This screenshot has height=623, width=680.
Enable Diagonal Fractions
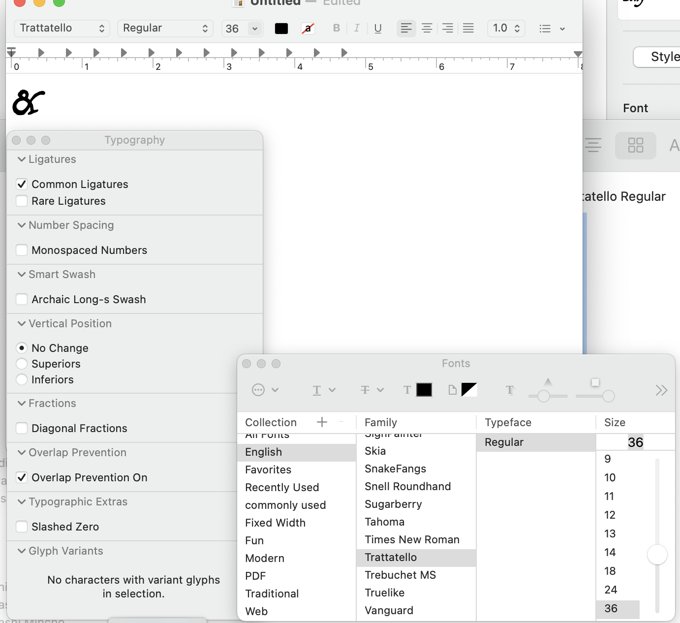pyautogui.click(x=22, y=428)
